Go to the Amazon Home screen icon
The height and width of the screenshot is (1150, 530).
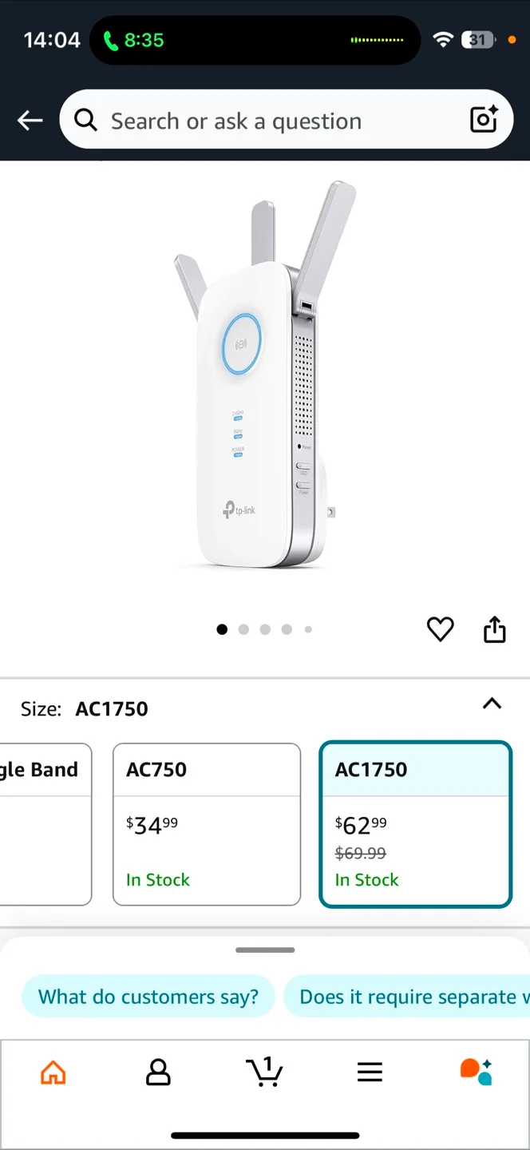click(x=53, y=1073)
